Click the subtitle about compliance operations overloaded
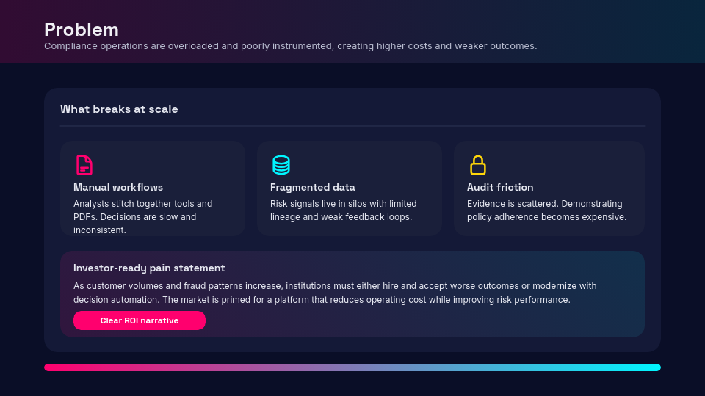This screenshot has height=396, width=705. point(290,45)
